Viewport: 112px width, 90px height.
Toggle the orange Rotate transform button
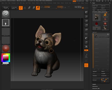(38, 8)
